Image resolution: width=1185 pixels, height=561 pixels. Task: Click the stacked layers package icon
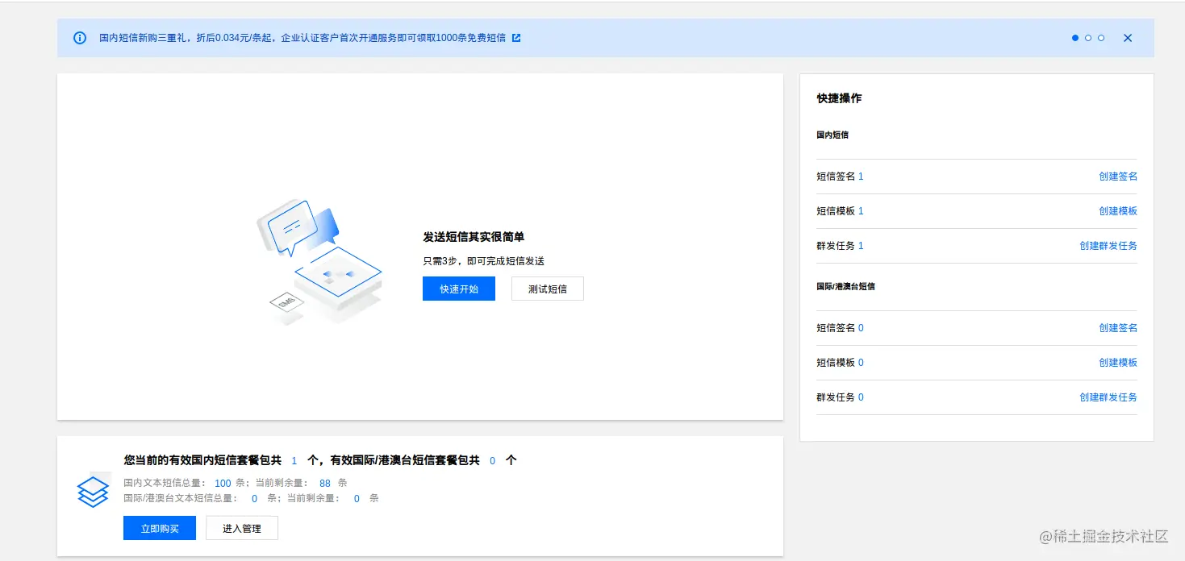coord(92,490)
